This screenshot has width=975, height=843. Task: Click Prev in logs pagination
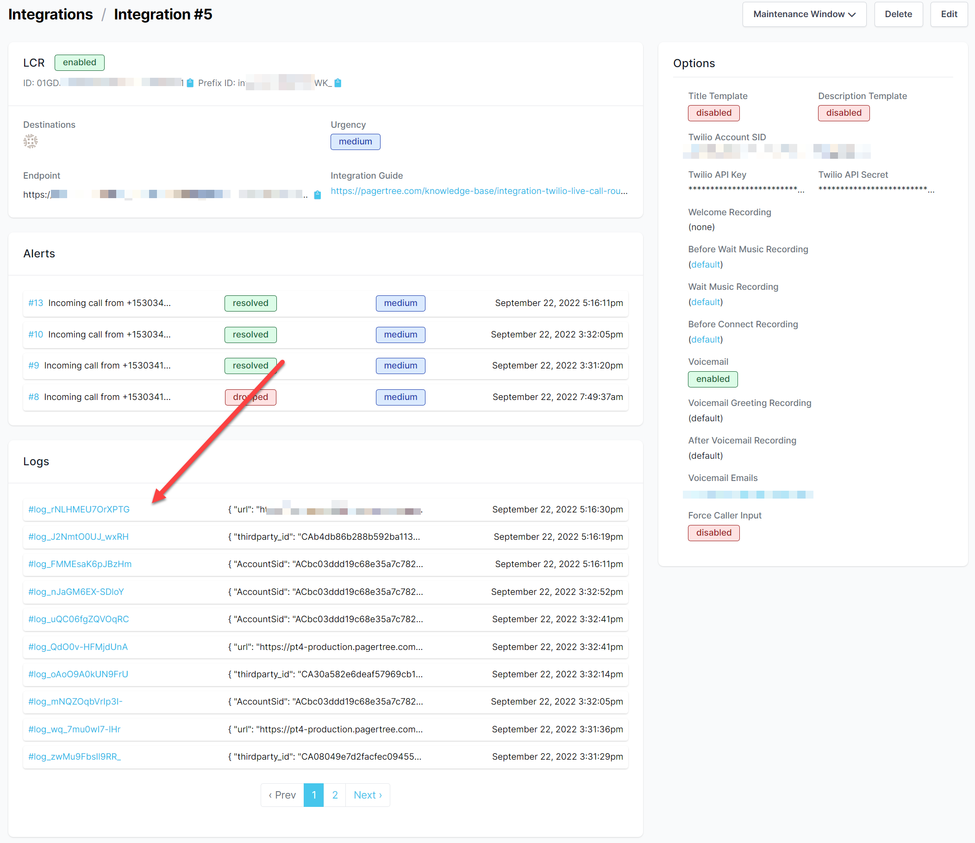point(282,795)
